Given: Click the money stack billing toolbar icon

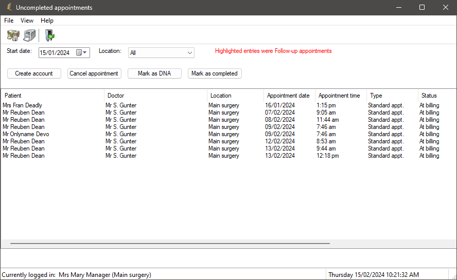Looking at the screenshot, I should click(x=13, y=35).
